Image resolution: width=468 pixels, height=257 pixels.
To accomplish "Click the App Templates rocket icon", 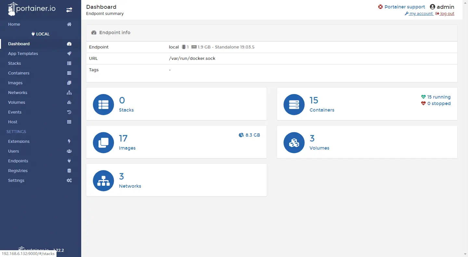I will [69, 54].
